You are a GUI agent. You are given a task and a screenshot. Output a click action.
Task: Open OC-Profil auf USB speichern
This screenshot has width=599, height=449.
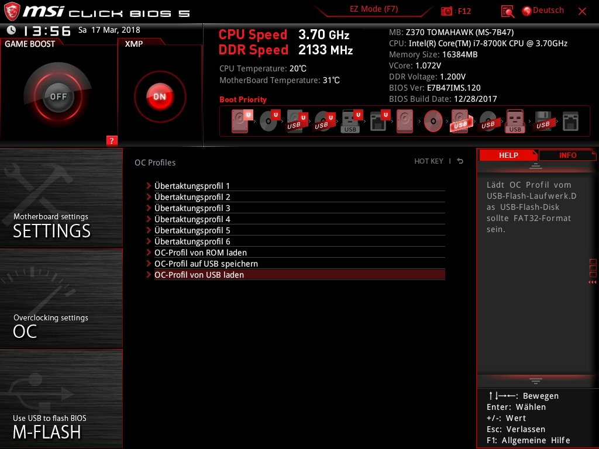click(206, 264)
